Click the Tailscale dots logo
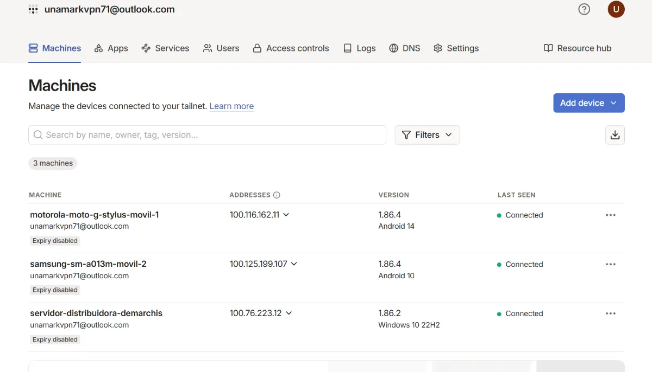 point(33,9)
